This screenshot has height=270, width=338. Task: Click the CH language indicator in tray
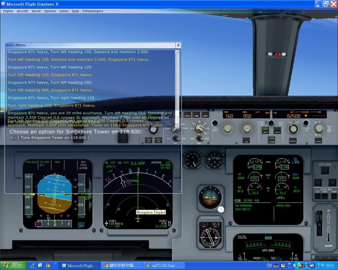(x=269, y=265)
